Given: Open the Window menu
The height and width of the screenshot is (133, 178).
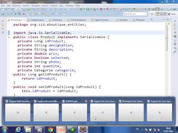Looking at the screenshot, I should [x=69, y=6].
